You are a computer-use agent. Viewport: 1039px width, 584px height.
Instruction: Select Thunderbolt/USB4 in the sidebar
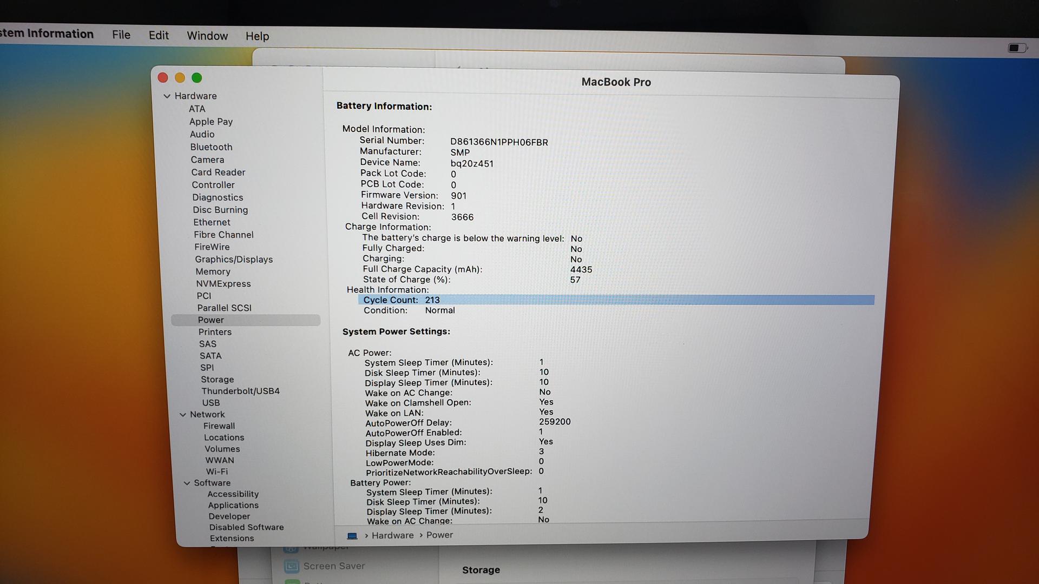click(240, 391)
